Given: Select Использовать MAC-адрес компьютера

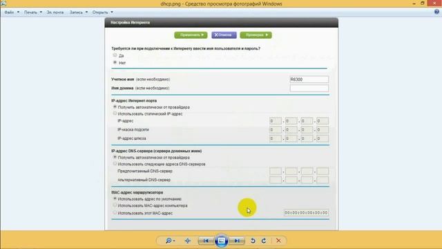Looking at the screenshot, I should click(115, 205).
